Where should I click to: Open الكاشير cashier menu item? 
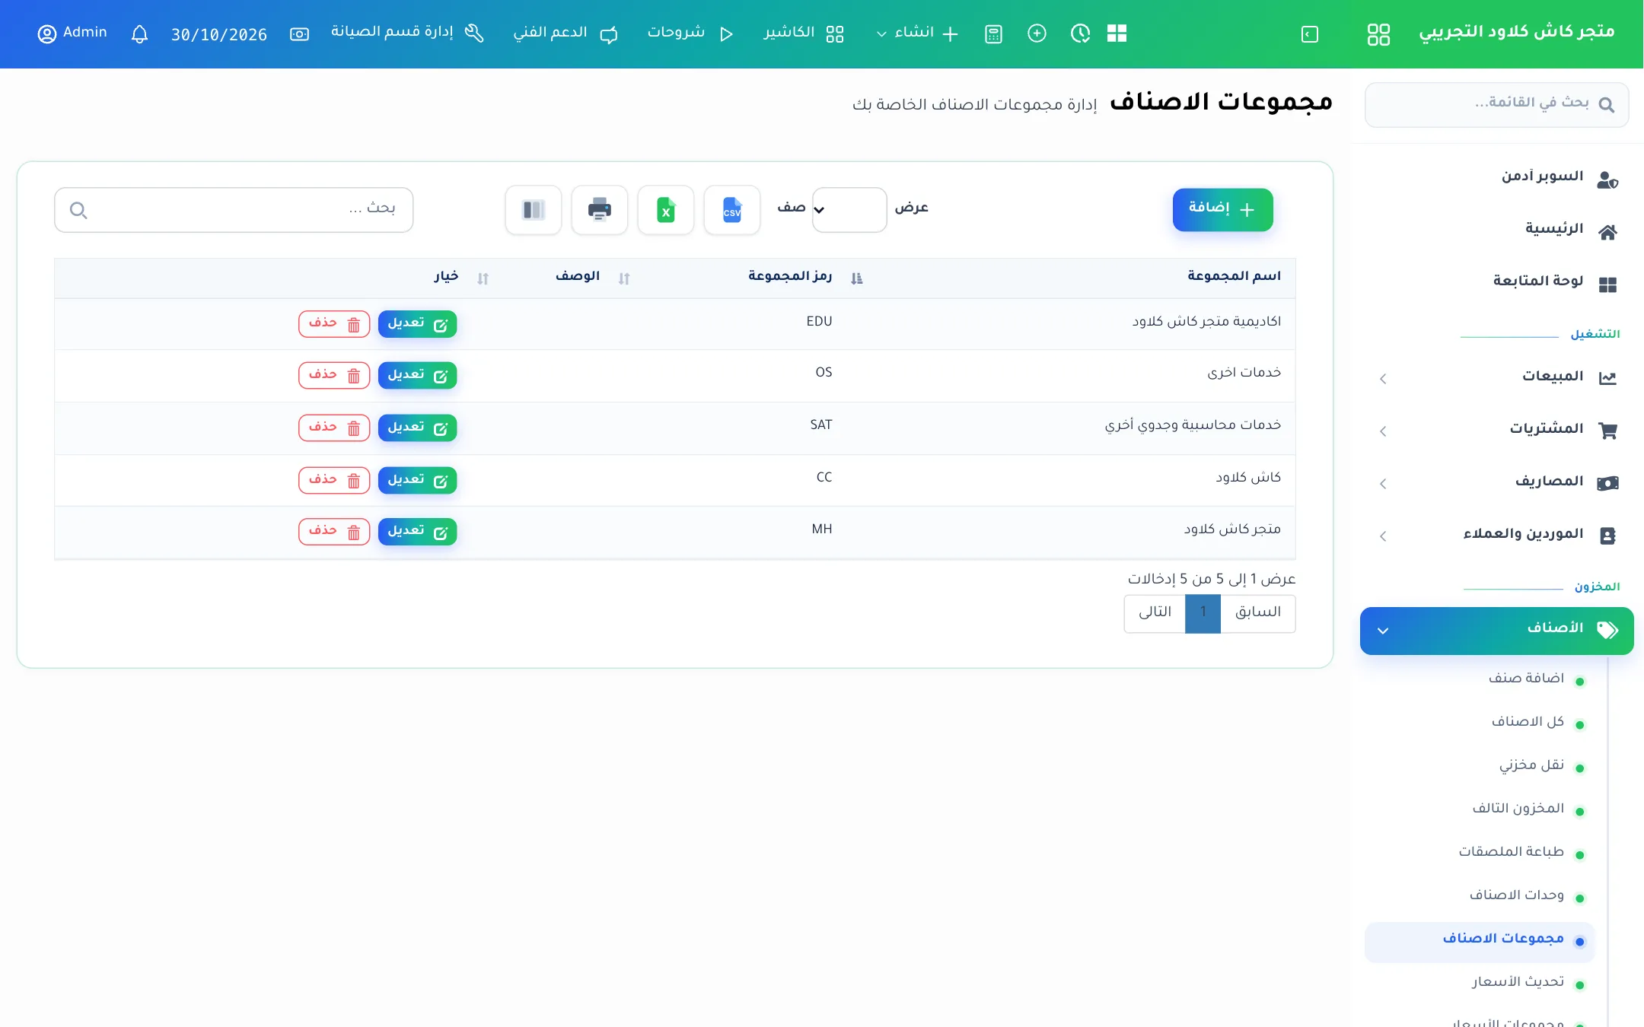pos(804,33)
